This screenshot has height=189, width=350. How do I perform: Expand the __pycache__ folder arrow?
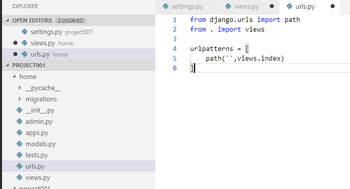point(20,88)
